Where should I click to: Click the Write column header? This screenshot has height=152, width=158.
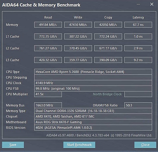tap(78, 17)
